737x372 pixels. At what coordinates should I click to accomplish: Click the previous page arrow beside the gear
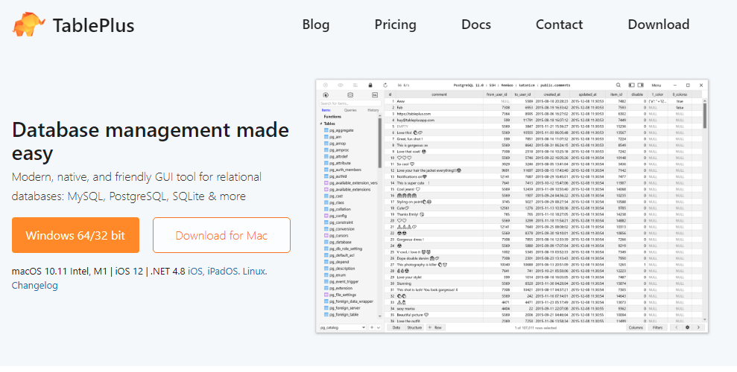[x=677, y=327]
